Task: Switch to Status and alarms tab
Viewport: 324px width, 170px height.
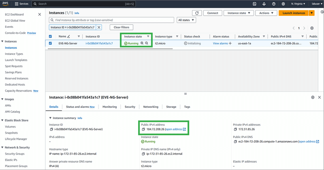Action: click(x=80, y=107)
